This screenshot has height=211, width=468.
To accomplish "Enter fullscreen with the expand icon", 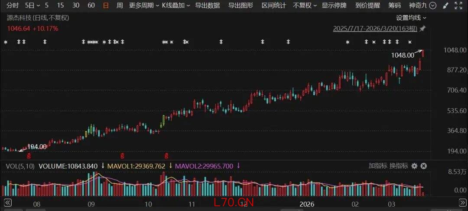I will [x=458, y=6].
